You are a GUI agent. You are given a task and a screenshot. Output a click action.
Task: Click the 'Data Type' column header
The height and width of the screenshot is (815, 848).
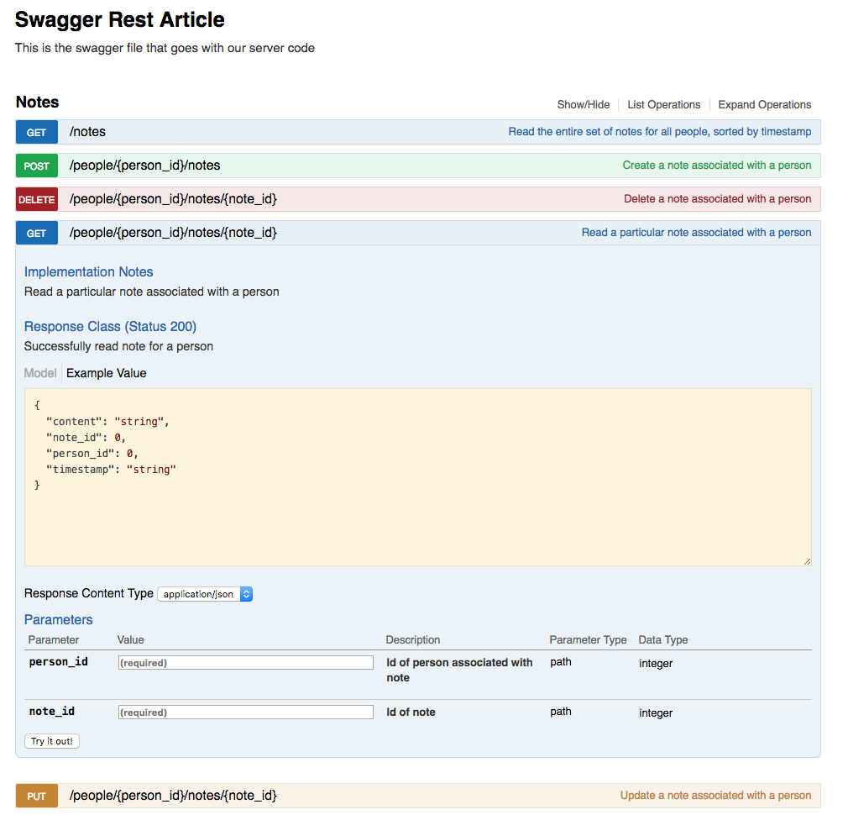[663, 640]
